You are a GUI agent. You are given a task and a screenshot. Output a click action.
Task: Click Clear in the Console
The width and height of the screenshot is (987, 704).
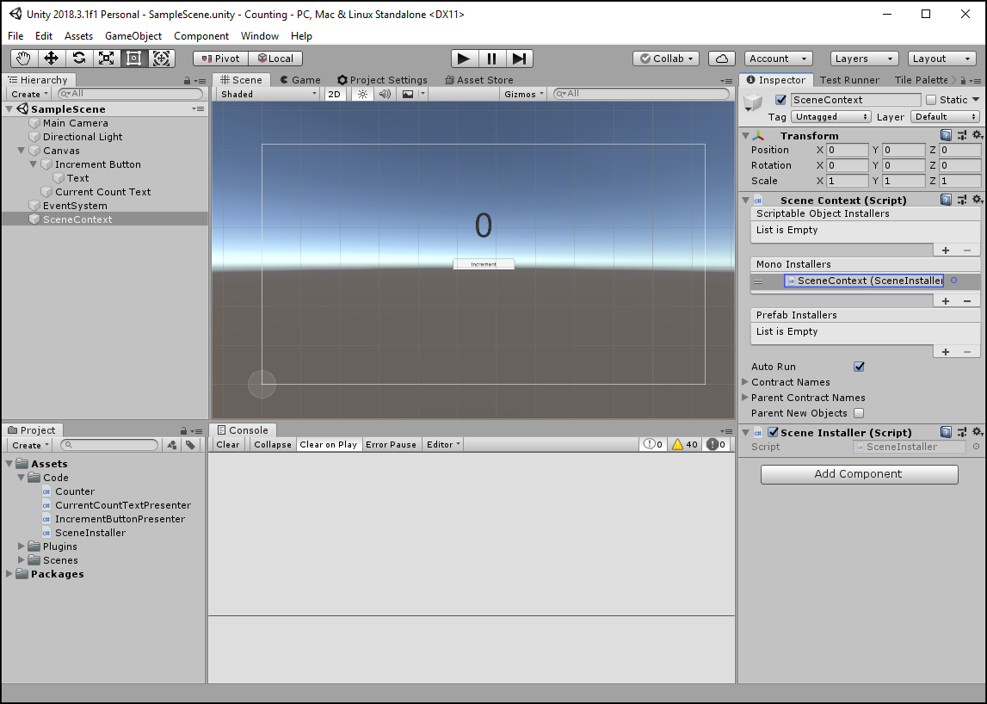(227, 444)
